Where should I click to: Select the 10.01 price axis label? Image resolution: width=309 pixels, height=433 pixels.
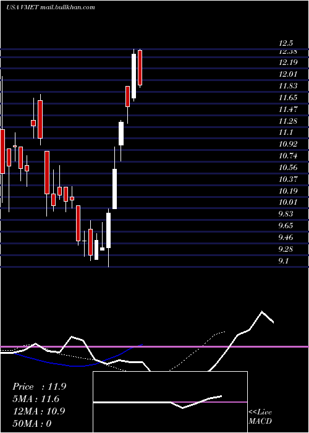(x=288, y=202)
